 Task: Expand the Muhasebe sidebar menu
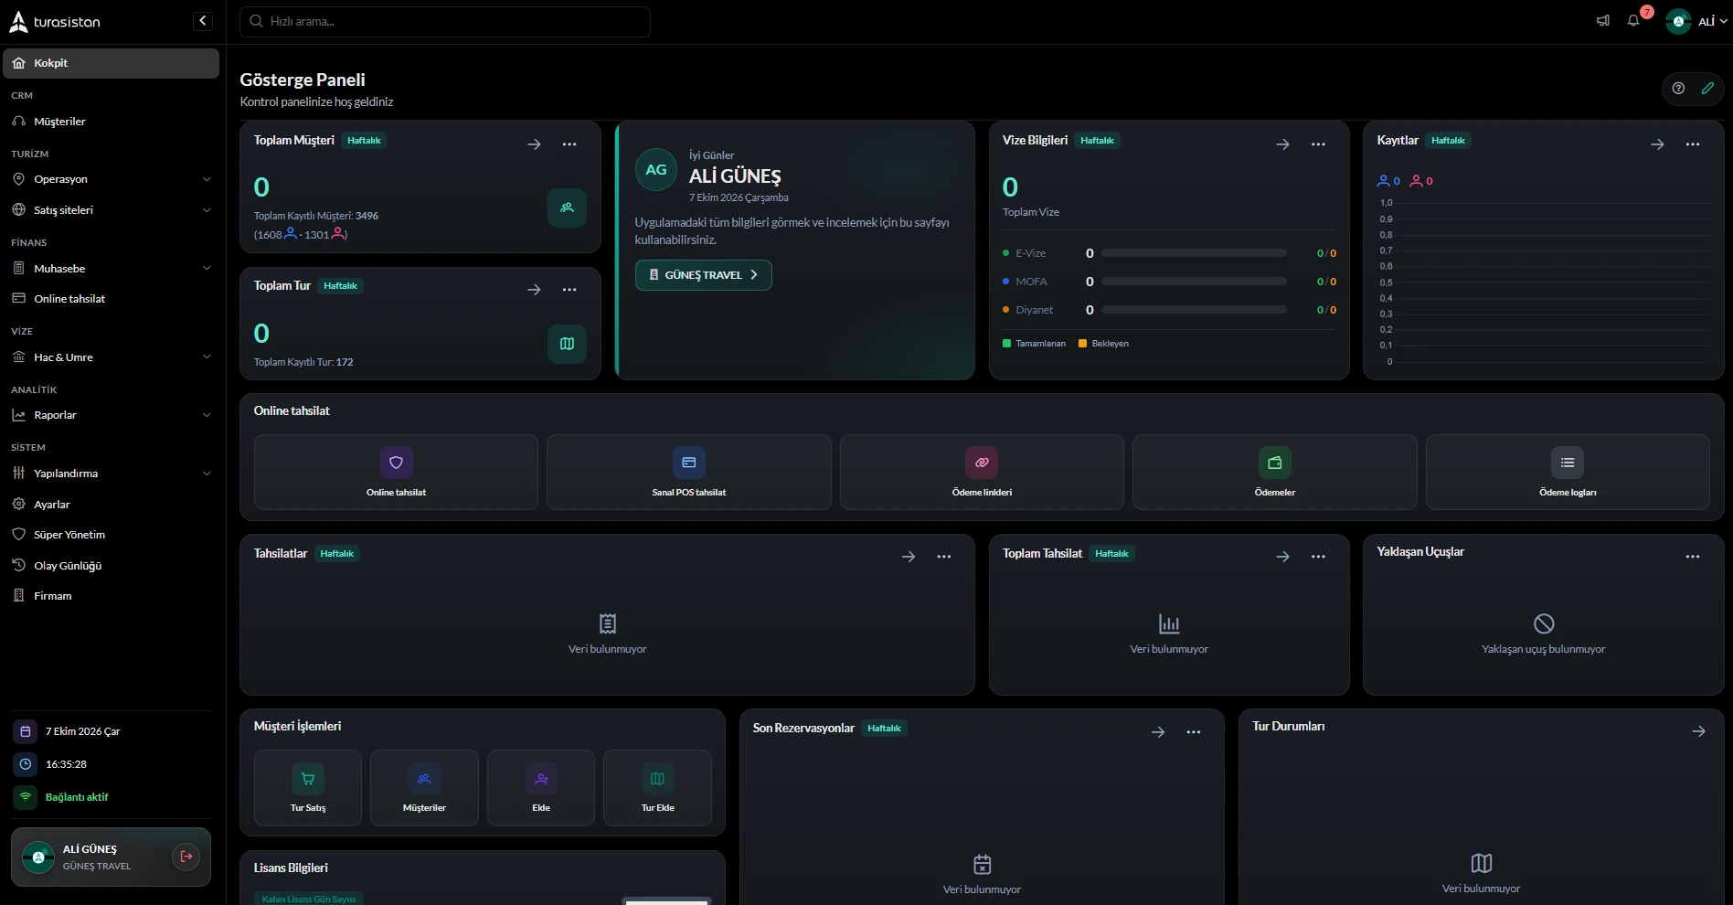click(x=111, y=269)
